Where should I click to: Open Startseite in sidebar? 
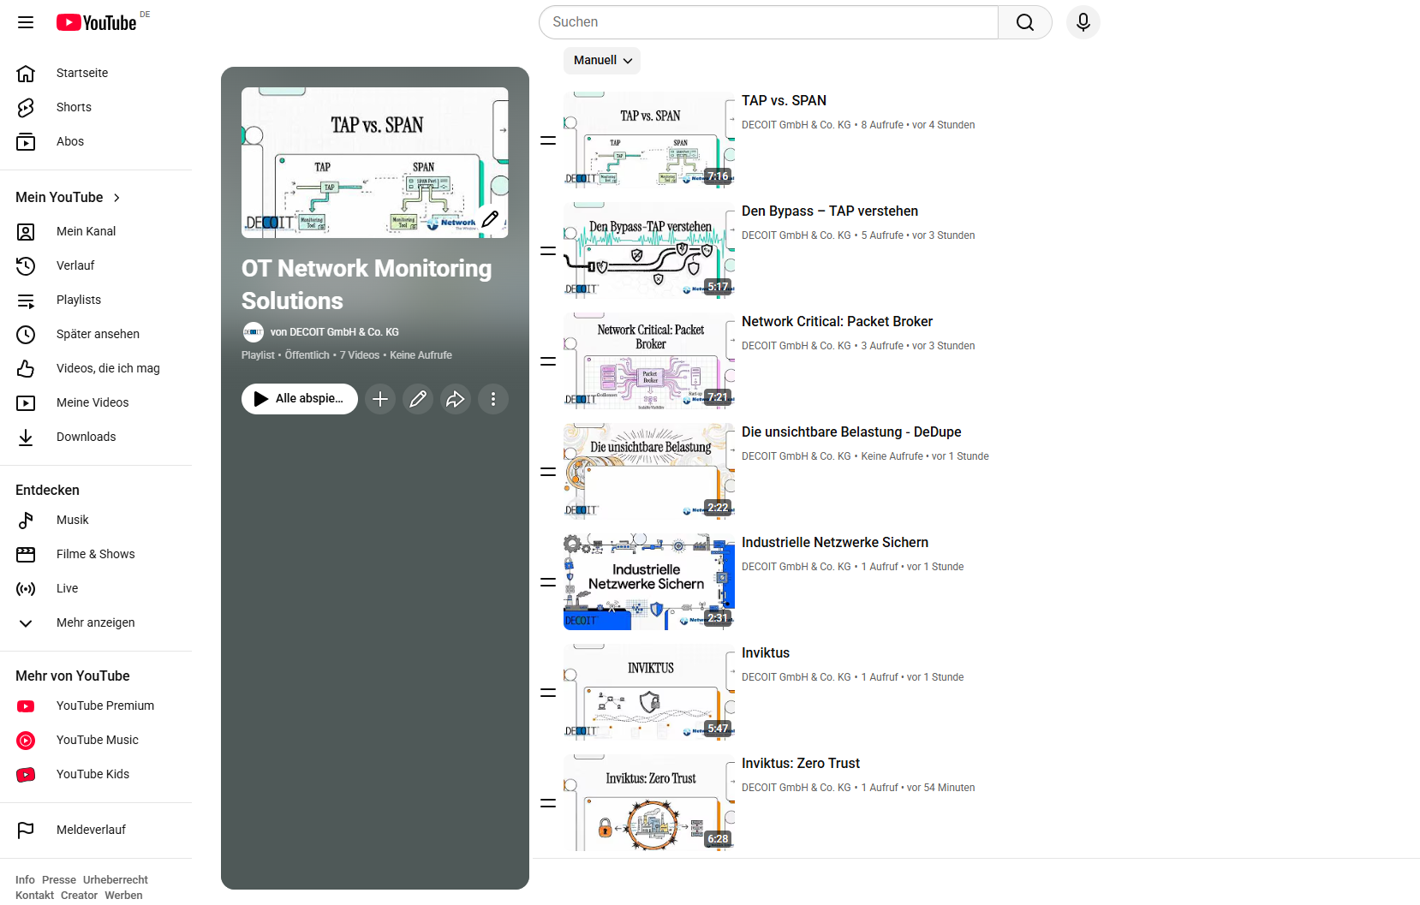point(96,73)
